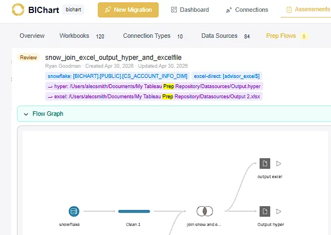331x235 pixels.
Task: Start a New Migration
Action: 128,10
